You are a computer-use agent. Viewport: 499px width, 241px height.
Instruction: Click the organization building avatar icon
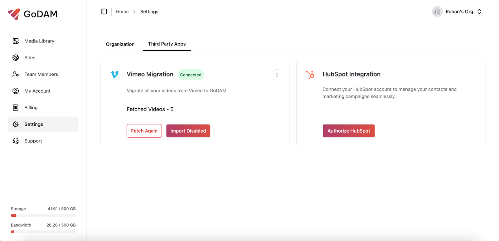pos(437,12)
